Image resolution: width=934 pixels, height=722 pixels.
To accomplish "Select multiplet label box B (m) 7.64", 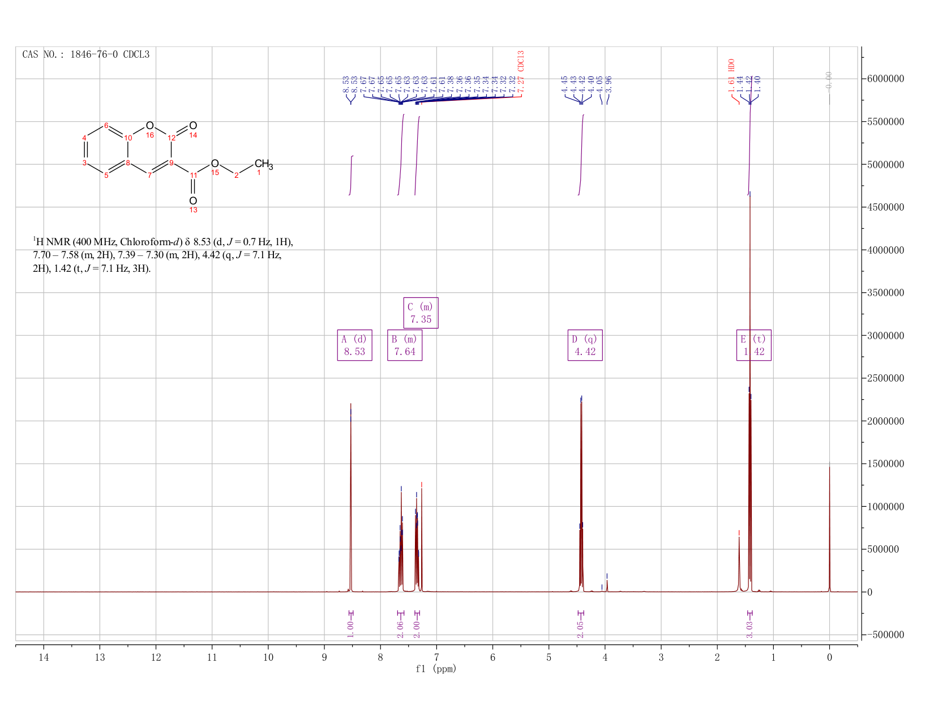I will click(x=405, y=345).
